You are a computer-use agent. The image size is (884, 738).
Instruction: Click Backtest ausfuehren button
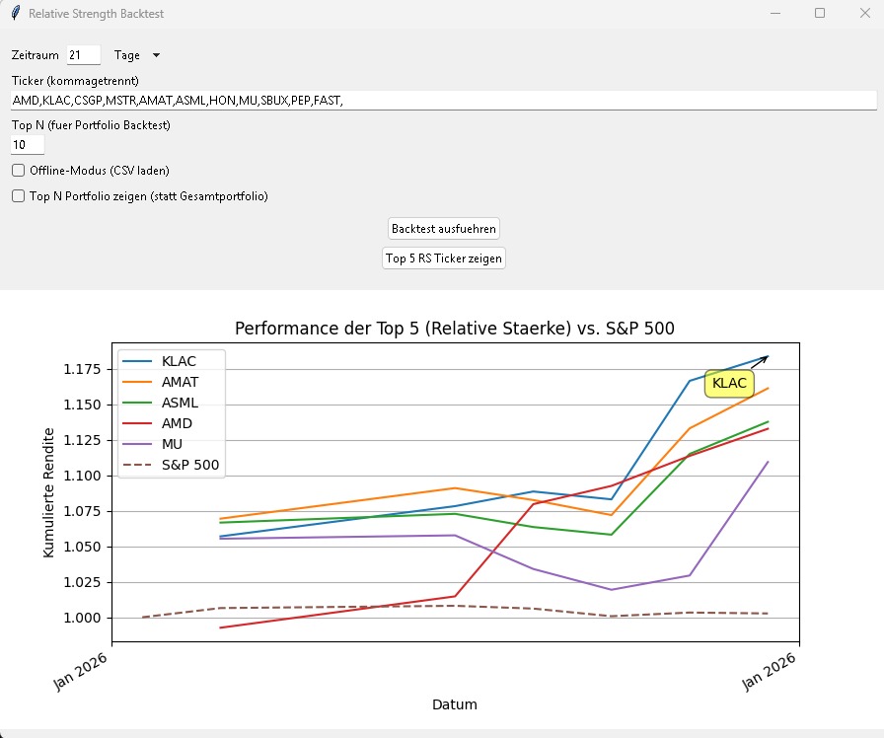click(x=444, y=229)
